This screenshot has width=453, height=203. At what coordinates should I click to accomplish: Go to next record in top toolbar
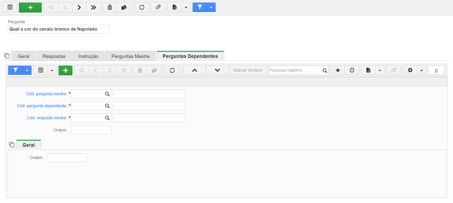pos(79,7)
